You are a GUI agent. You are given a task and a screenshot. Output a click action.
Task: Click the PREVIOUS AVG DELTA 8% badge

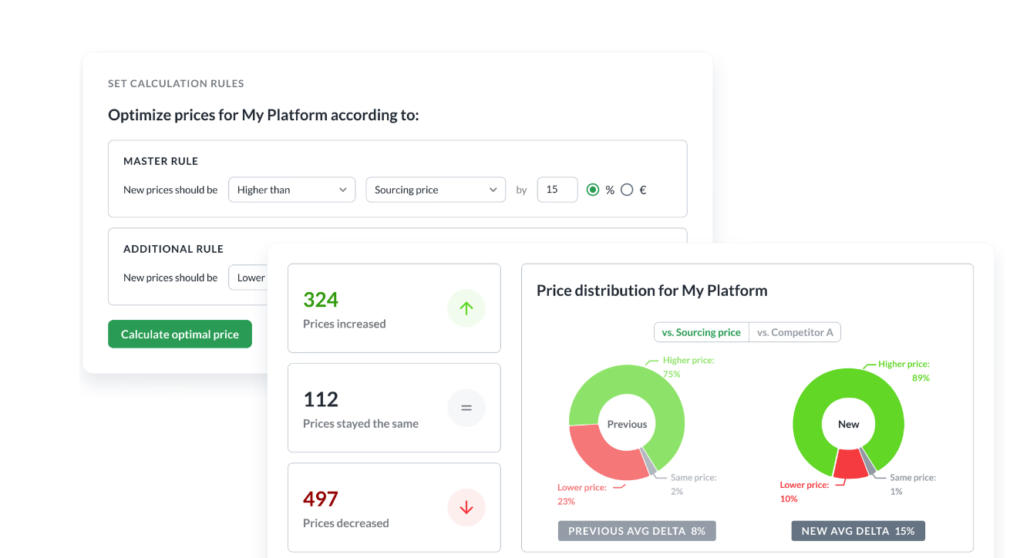[636, 530]
